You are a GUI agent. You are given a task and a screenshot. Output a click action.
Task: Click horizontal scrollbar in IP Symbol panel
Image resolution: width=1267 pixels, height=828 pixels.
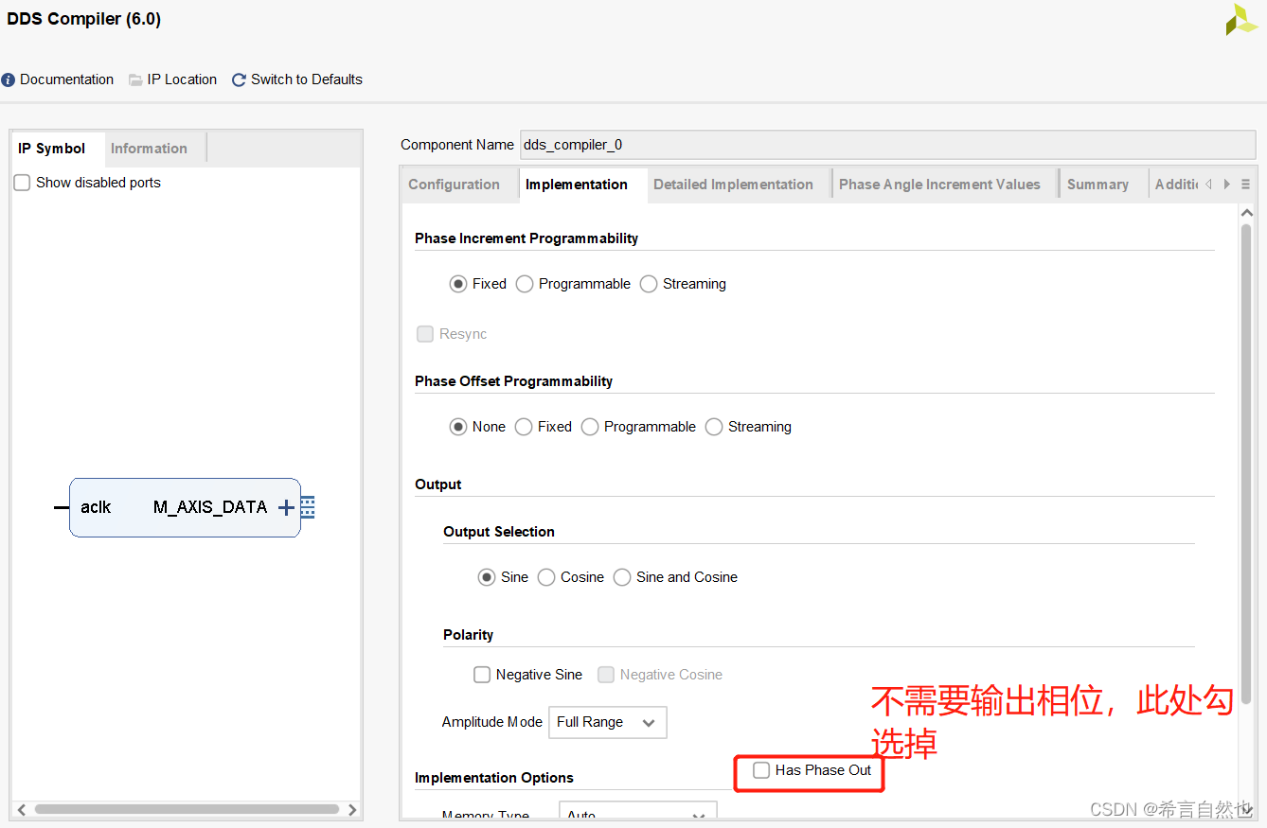point(187,810)
